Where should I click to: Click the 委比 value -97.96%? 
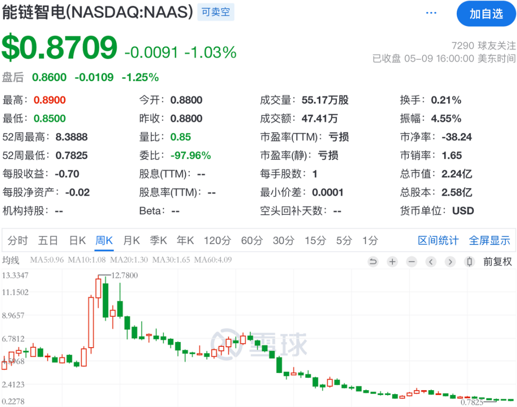[191, 155]
